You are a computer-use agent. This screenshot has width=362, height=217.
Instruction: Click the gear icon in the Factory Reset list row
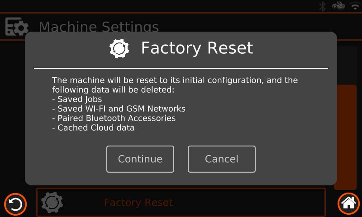tap(52, 203)
